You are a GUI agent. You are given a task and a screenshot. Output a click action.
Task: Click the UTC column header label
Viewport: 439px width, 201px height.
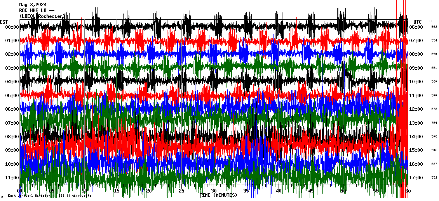coord(418,22)
